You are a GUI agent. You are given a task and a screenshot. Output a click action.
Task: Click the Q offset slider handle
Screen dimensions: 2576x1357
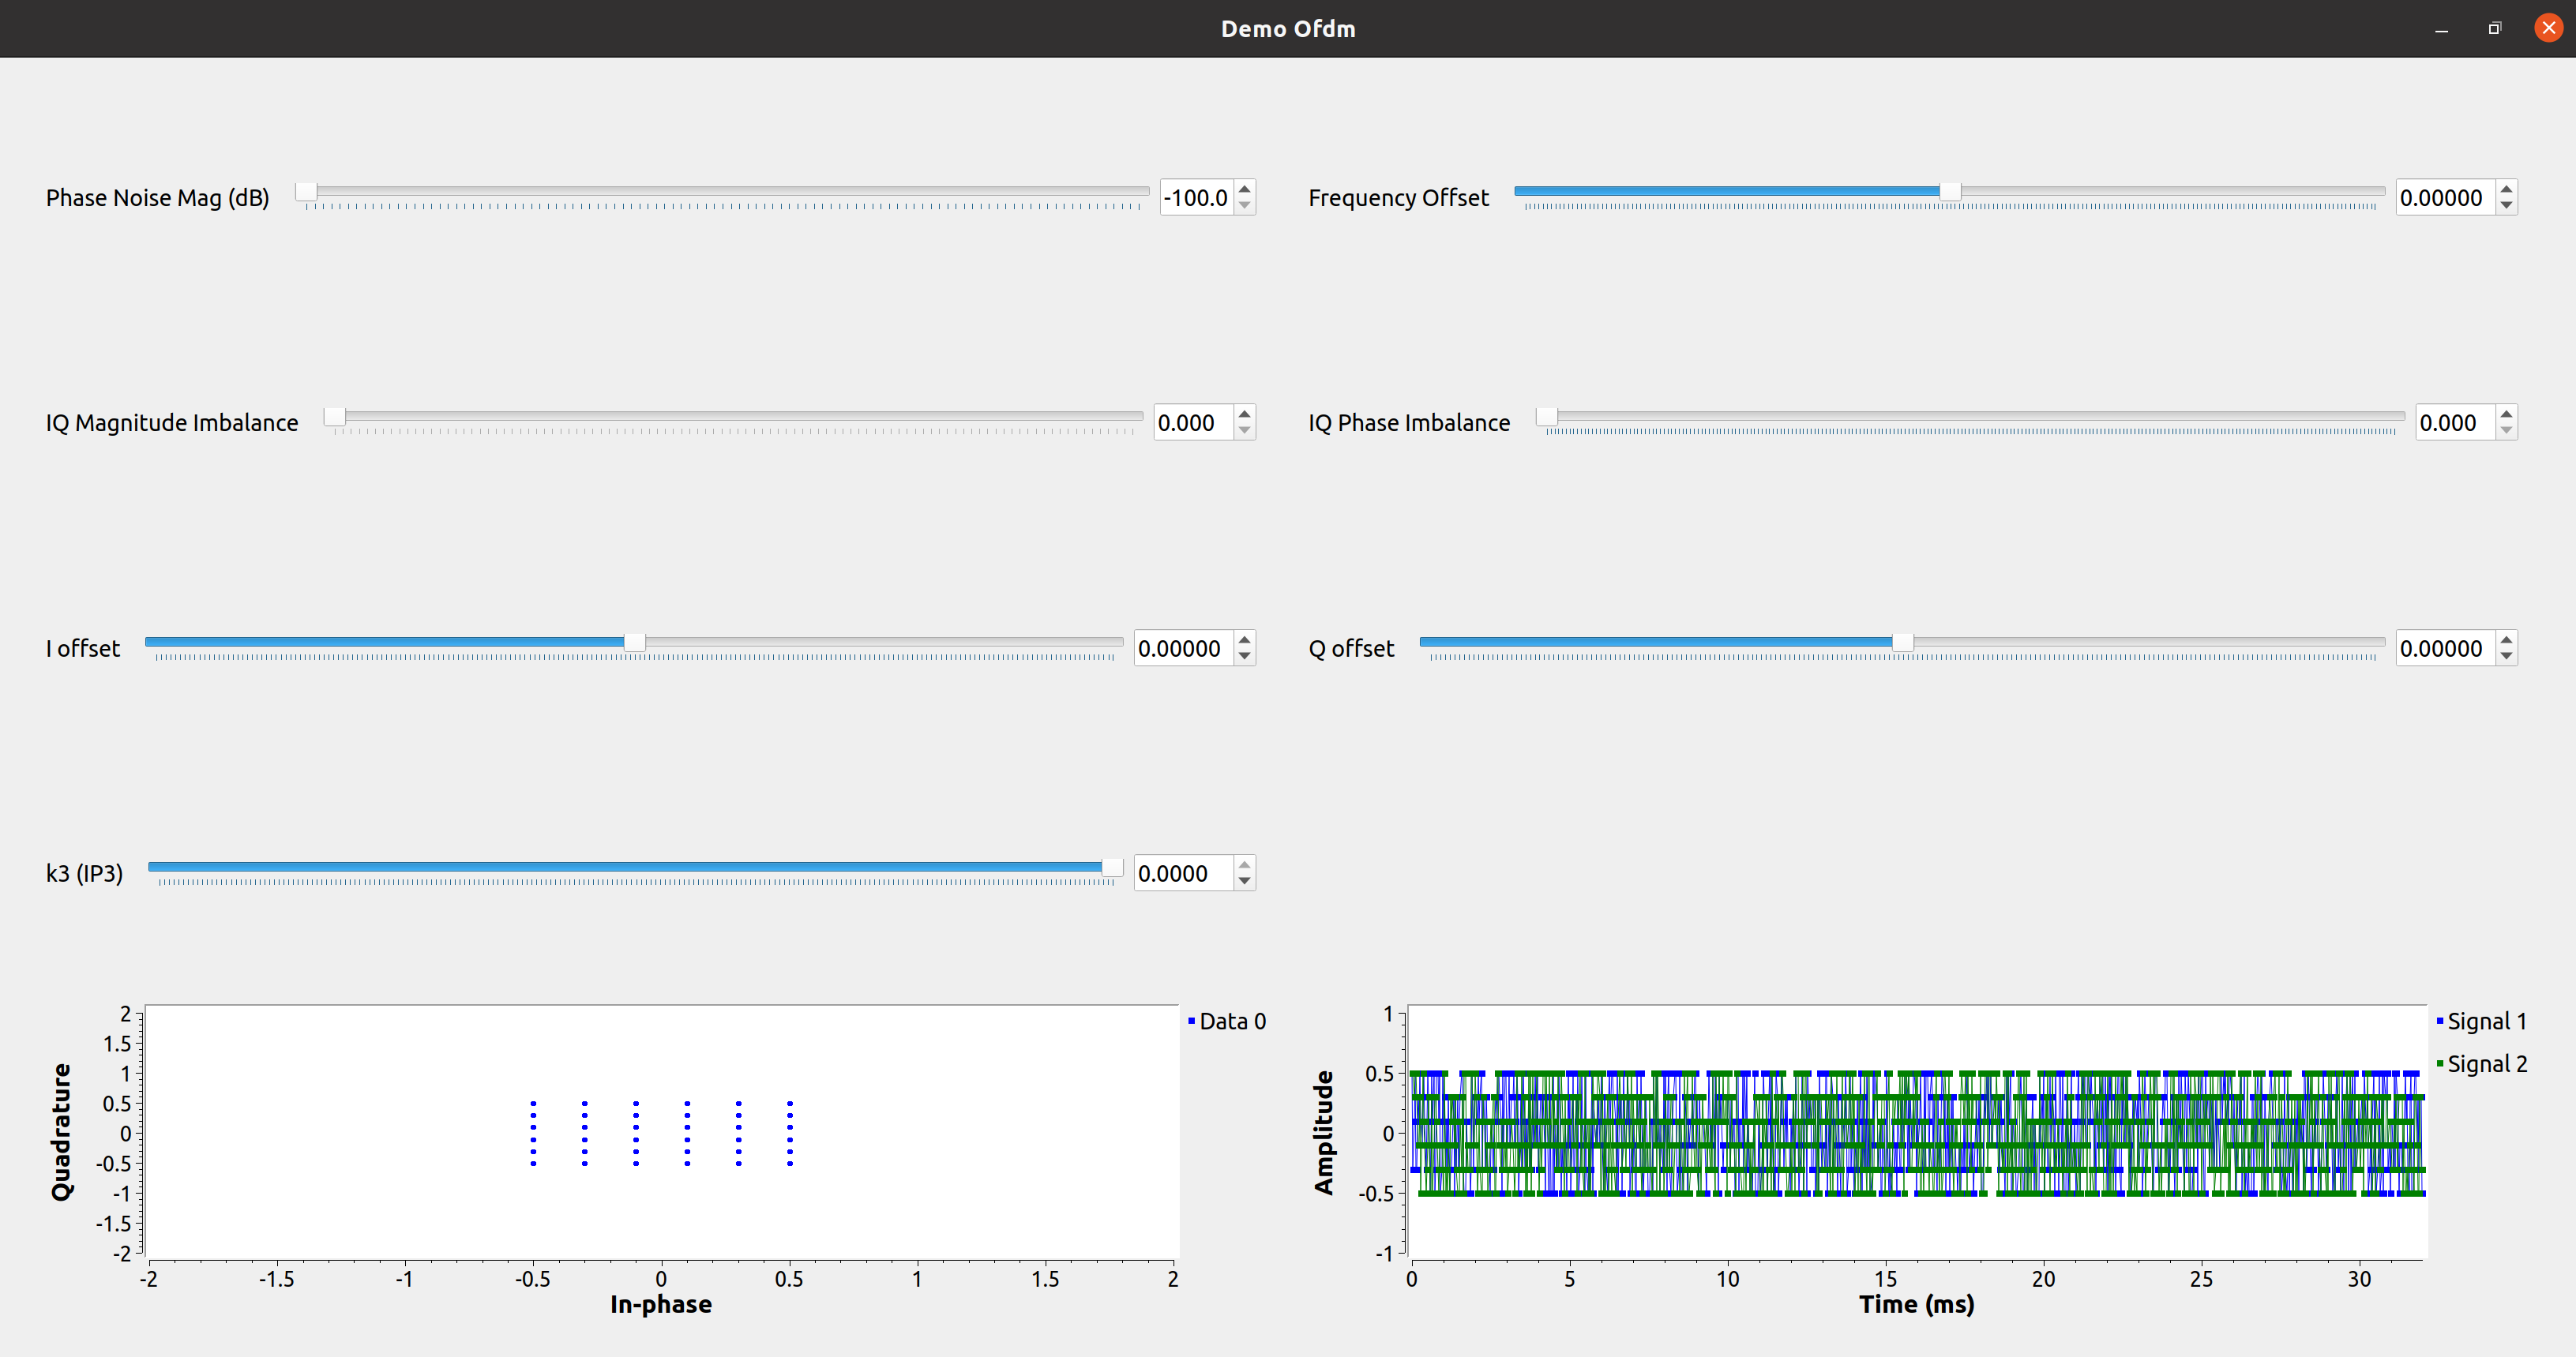click(x=1902, y=642)
